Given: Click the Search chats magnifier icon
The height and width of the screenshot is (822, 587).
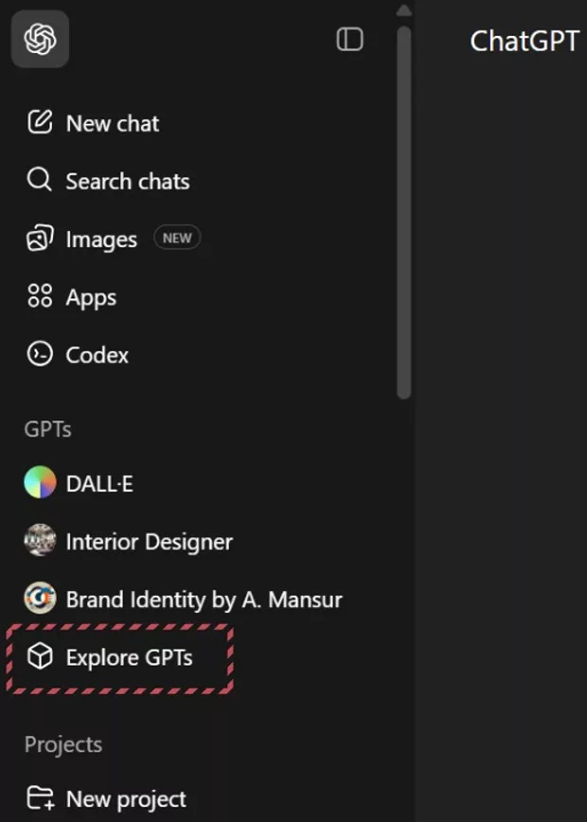Looking at the screenshot, I should 40,181.
